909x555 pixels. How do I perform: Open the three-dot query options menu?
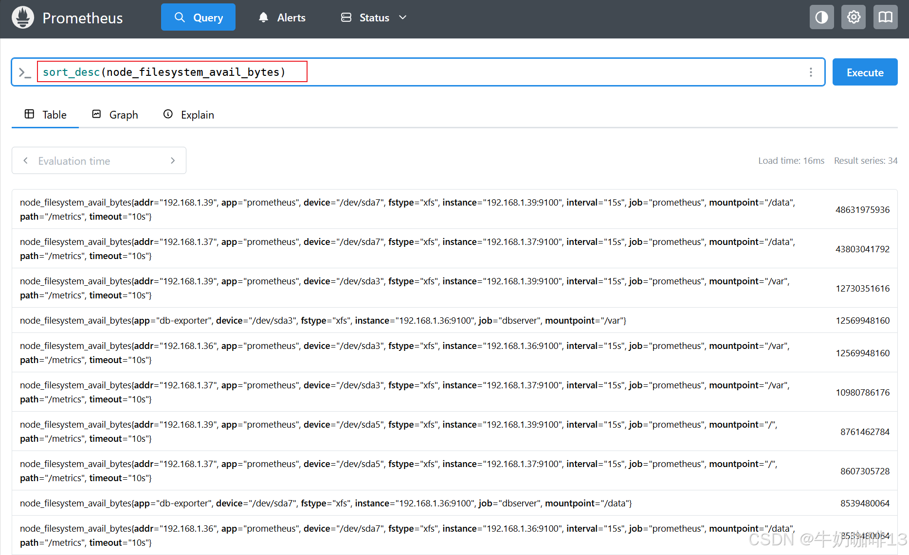(811, 72)
